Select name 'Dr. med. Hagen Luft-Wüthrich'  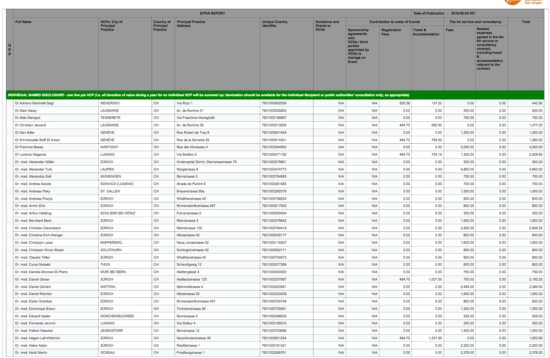(x=37, y=338)
